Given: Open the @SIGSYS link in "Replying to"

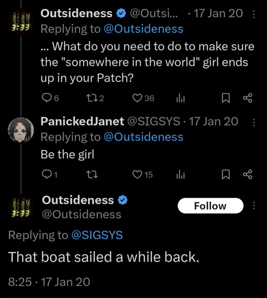Looking at the screenshot, I should coord(97,235).
